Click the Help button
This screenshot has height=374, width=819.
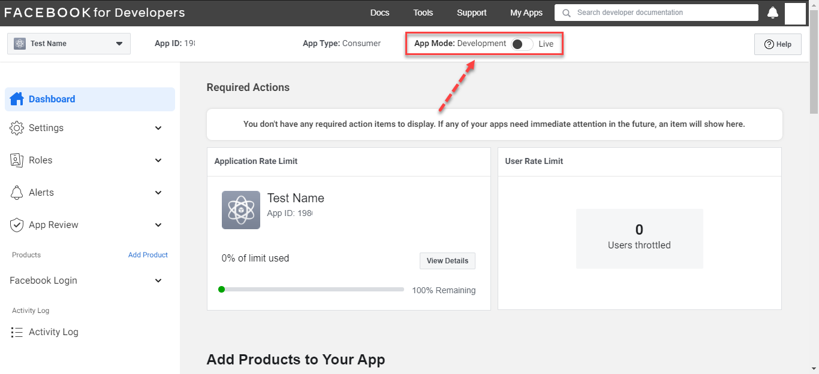[x=778, y=44]
